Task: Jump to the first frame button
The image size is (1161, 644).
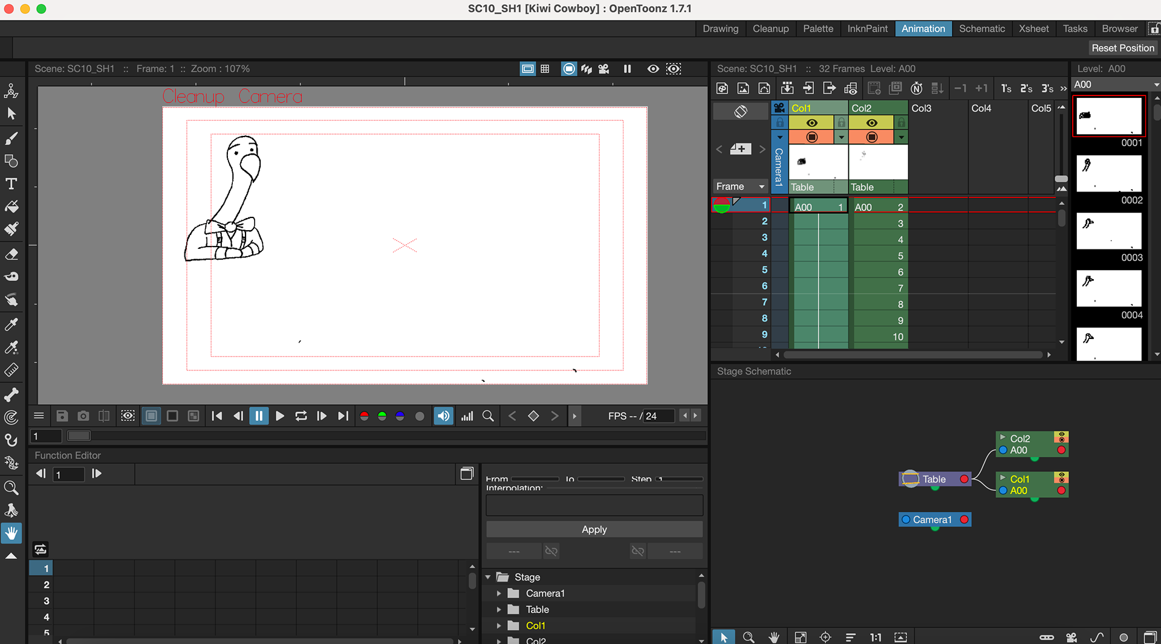Action: [x=217, y=416]
